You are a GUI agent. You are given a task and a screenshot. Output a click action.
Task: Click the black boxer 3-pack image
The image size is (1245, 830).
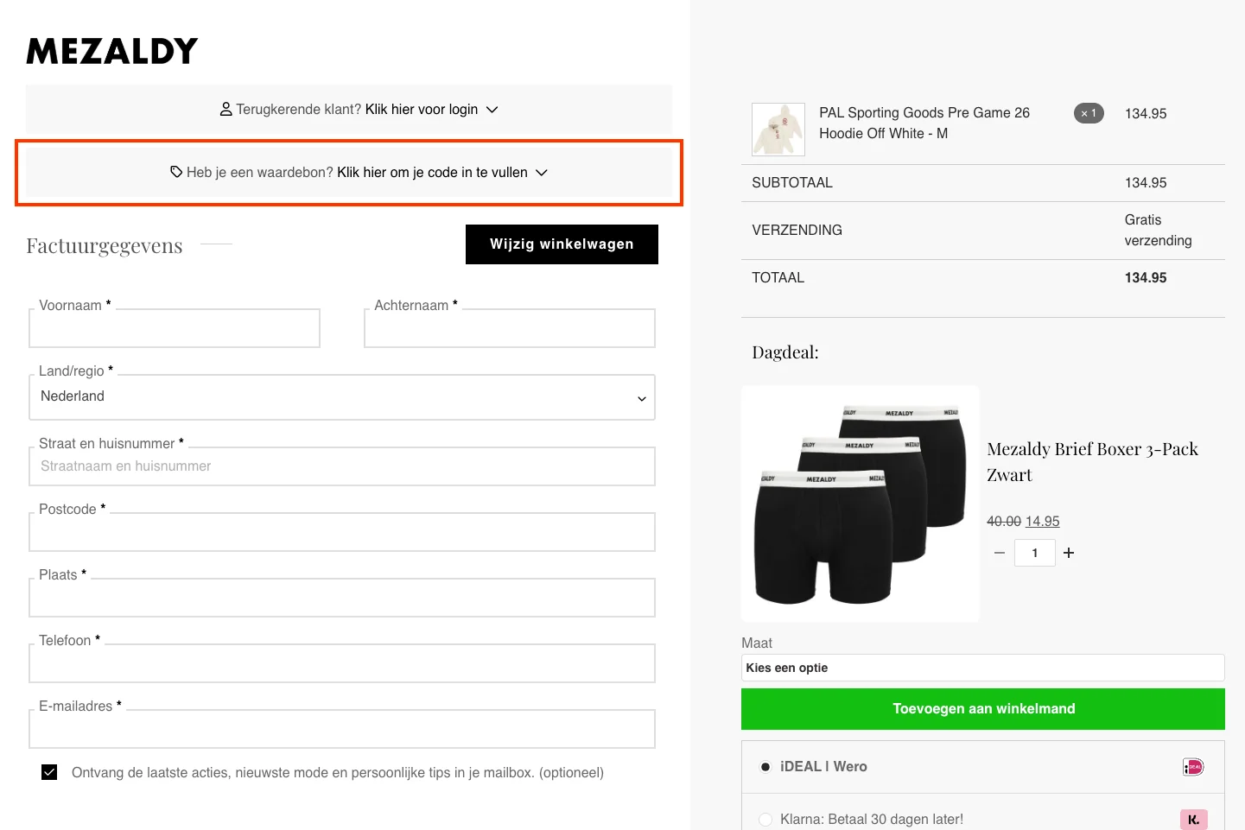(861, 504)
